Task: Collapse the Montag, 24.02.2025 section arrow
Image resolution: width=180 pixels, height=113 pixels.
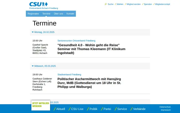Action: pyautogui.click(x=33, y=32)
